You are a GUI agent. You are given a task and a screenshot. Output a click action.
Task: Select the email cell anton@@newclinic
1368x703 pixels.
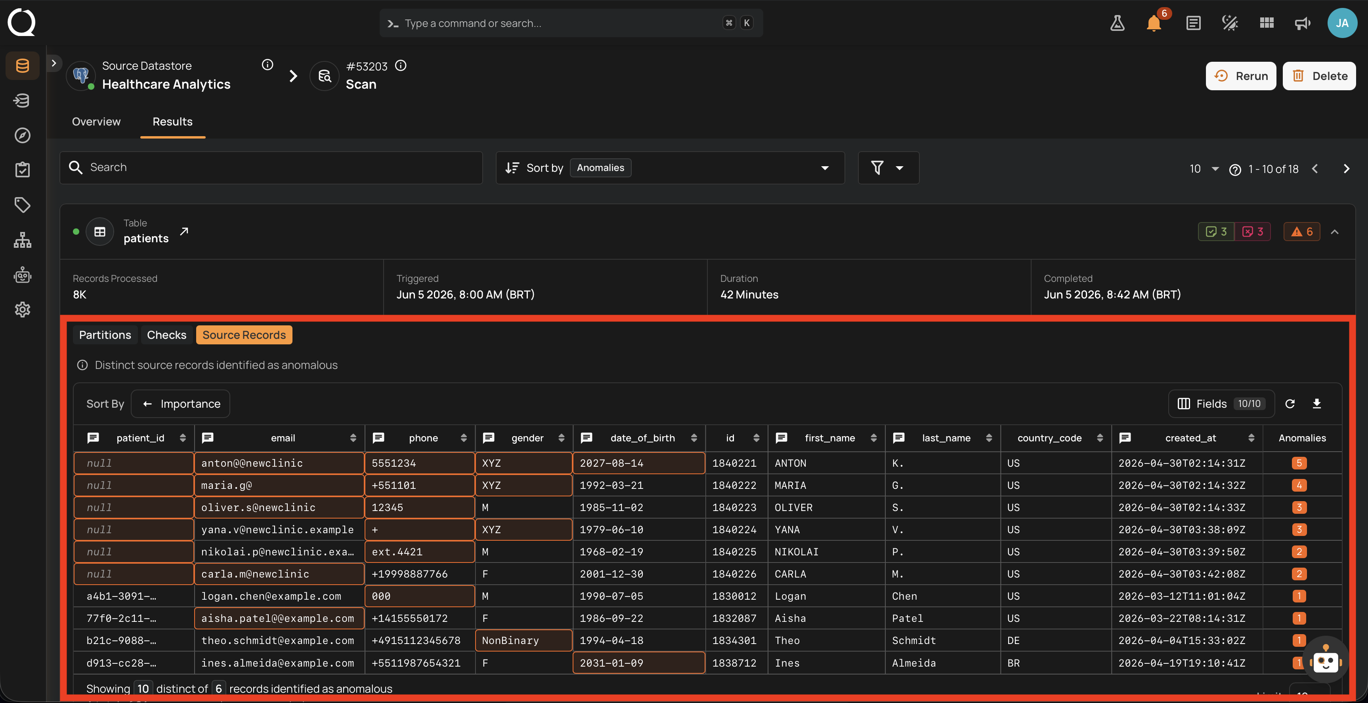tap(279, 463)
